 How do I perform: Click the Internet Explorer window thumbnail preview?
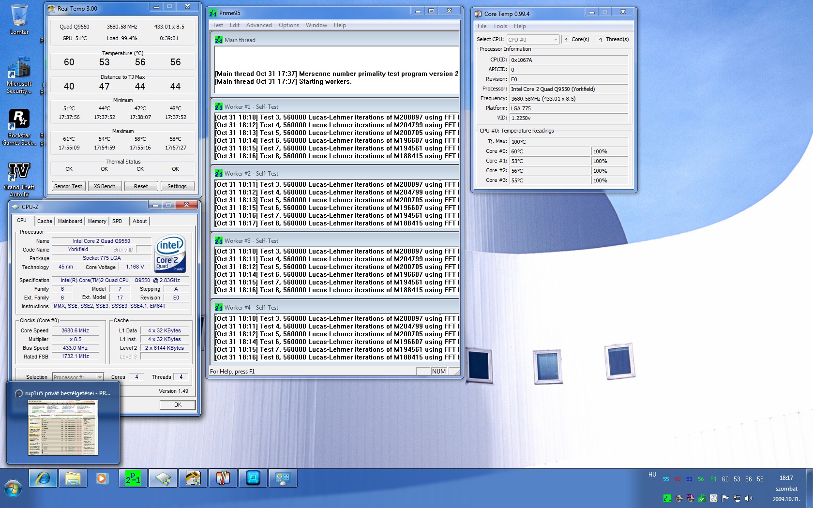pyautogui.click(x=63, y=427)
